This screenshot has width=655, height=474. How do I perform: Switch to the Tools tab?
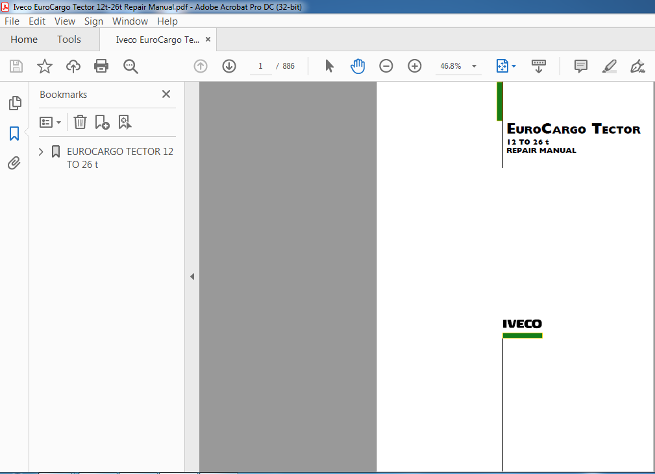pos(69,40)
